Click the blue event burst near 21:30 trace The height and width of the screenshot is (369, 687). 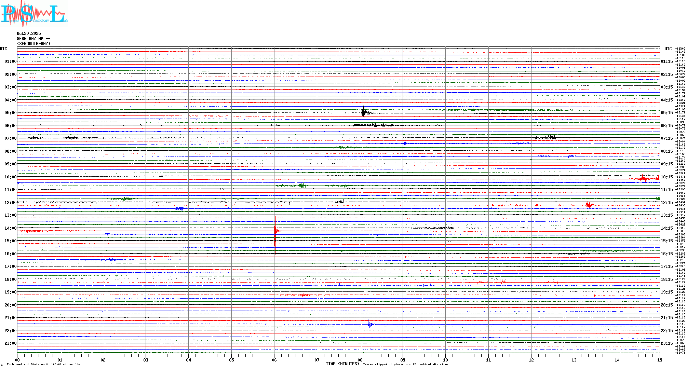coord(370,324)
